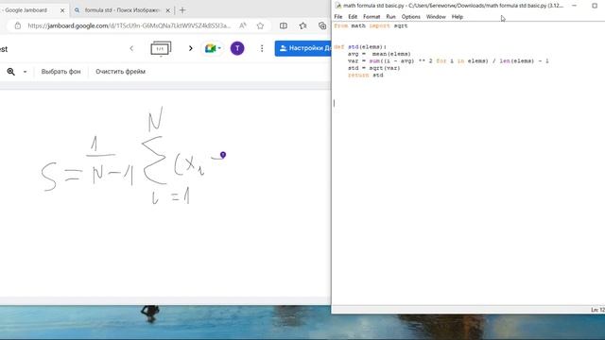Open the Window menu in IDLE
The width and height of the screenshot is (605, 340).
pos(436,17)
